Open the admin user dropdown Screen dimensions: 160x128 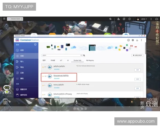tap(143, 19)
